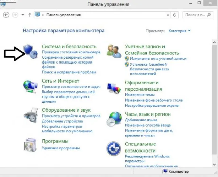Click shield icon beside Установка Семейной безопасности
The image size is (218, 177).
[x=127, y=64]
